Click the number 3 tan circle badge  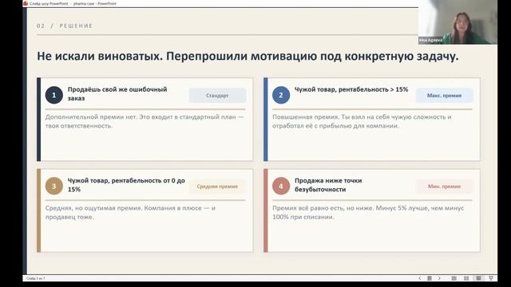coord(54,186)
